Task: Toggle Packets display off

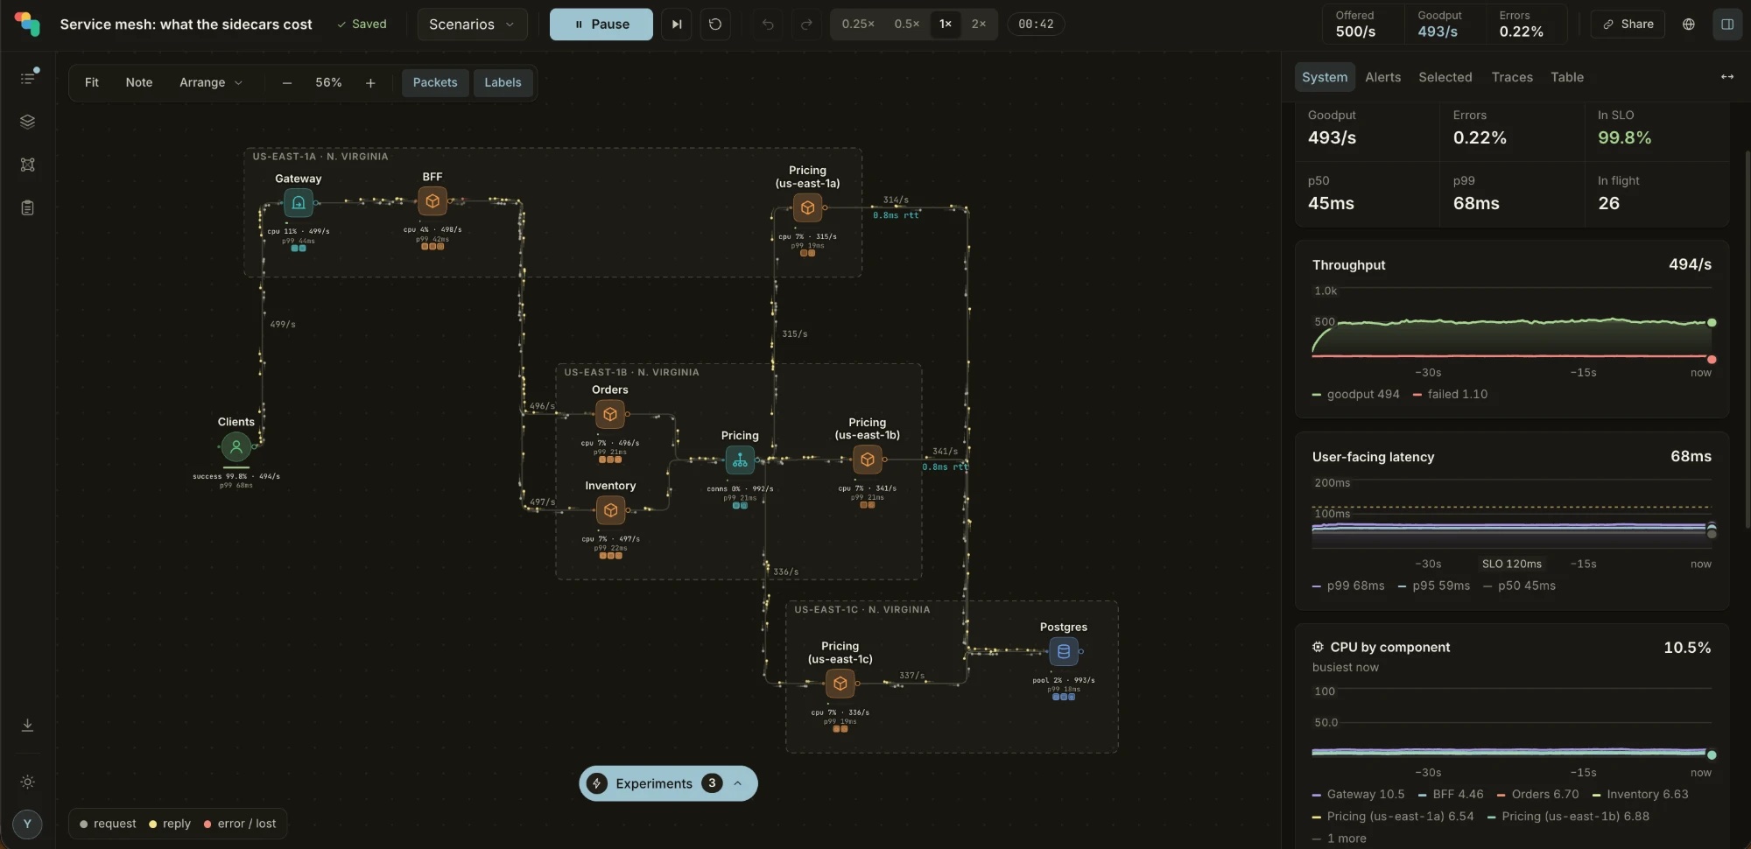Action: tap(435, 82)
